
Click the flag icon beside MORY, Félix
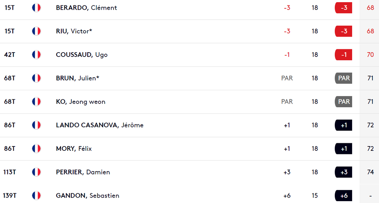click(36, 148)
